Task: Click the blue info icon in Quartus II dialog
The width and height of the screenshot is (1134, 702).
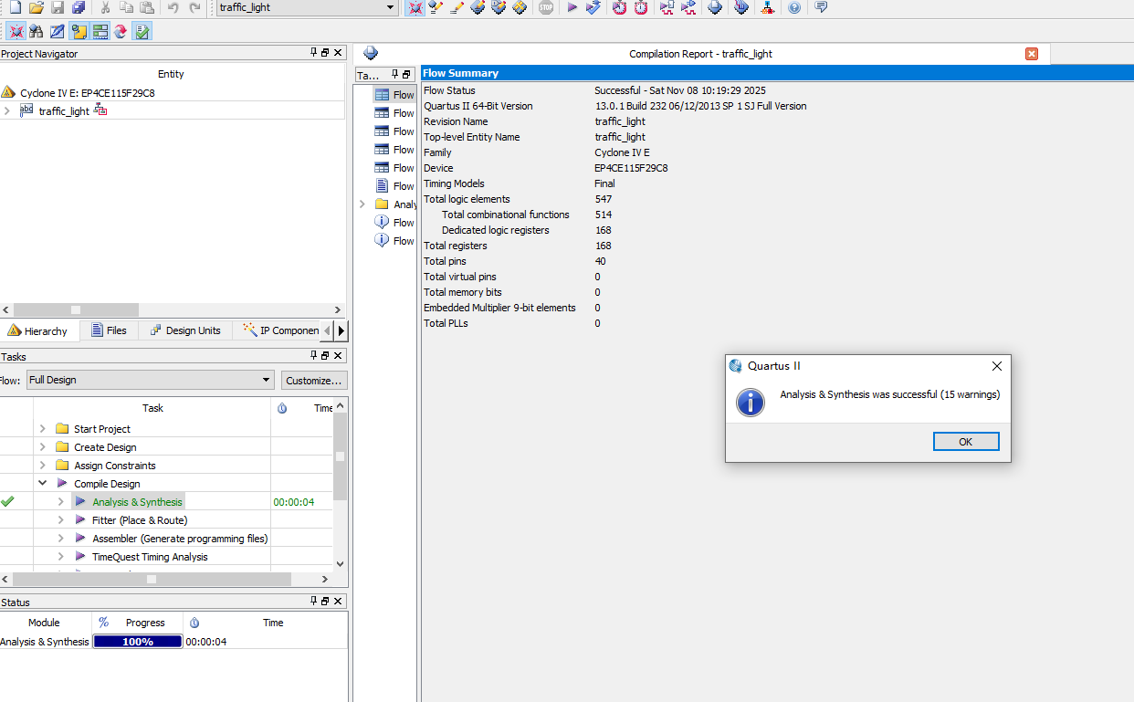Action: point(751,402)
